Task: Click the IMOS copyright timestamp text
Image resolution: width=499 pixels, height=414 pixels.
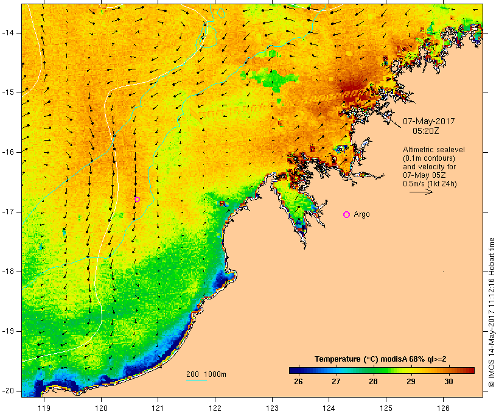Action: click(x=492, y=313)
